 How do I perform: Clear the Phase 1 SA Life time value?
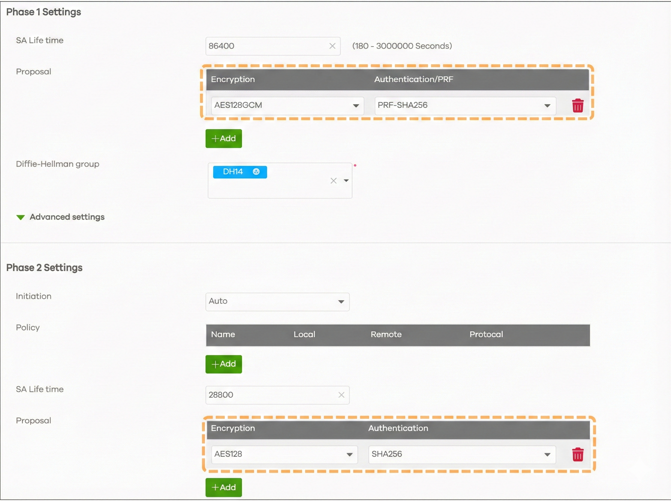[x=332, y=46]
